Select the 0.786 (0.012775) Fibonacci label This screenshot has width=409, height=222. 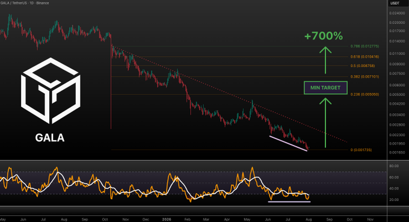364,46
